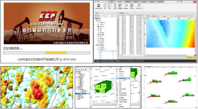Collapse the 地质解释资料 tree node

pos(95,45)
